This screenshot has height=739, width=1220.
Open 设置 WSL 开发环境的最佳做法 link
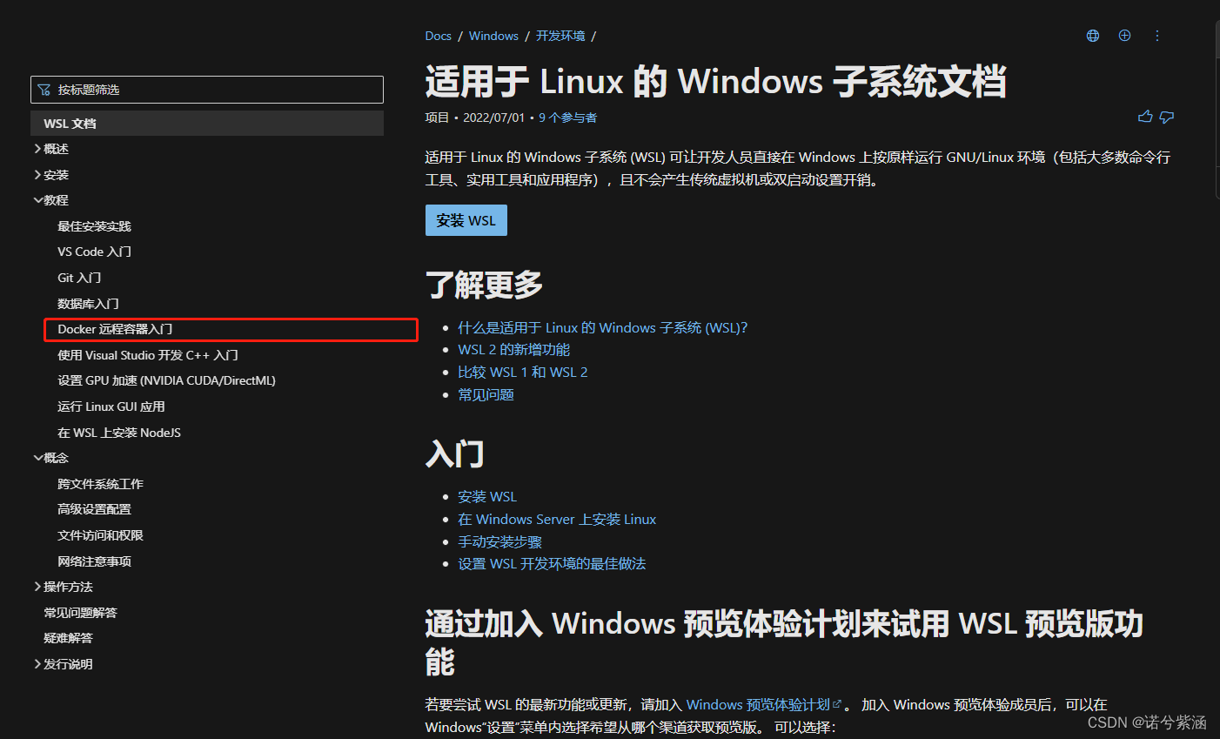pyautogui.click(x=552, y=564)
